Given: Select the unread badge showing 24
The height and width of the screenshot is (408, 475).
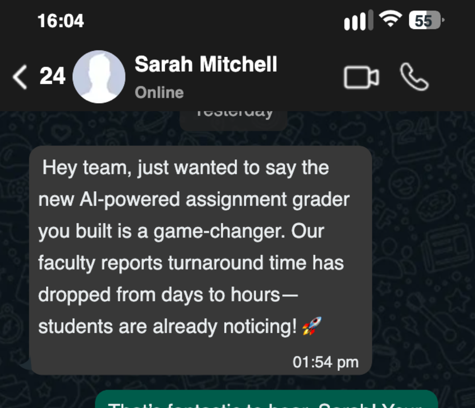Looking at the screenshot, I should 52,76.
